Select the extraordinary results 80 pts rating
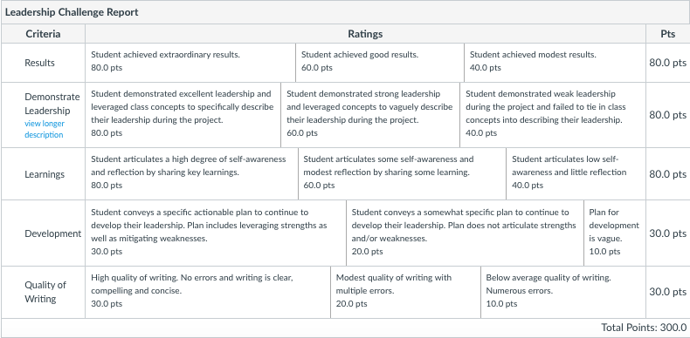The width and height of the screenshot is (690, 338). tap(190, 63)
